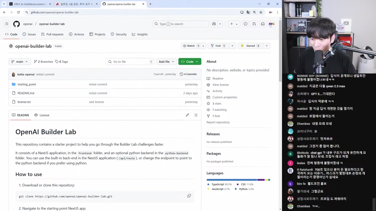Open the Copilot chat icon
The image size is (376, 211).
click(214, 24)
